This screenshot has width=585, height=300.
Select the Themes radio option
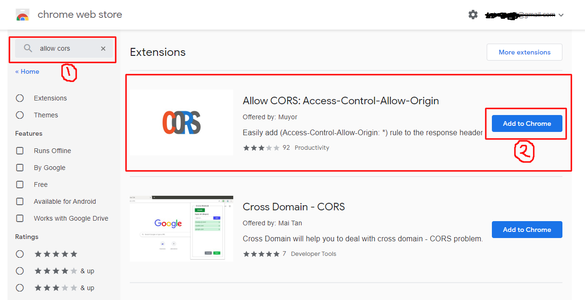click(x=20, y=115)
